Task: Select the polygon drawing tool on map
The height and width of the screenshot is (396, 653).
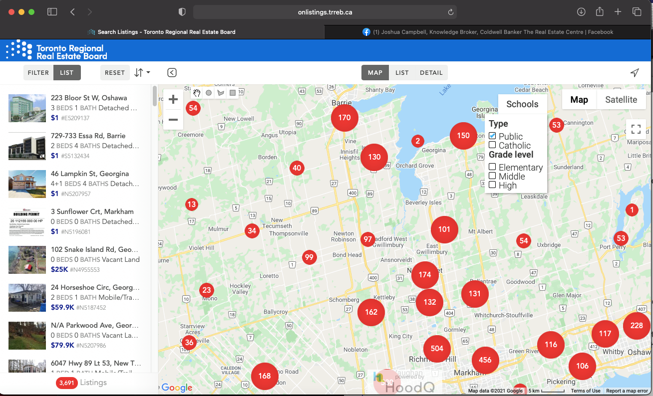Action: 221,93
